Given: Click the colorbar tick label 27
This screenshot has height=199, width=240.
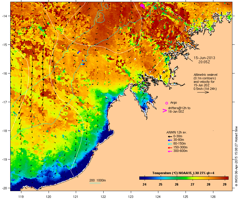Looking at the screenshot, I should pos(192,184).
